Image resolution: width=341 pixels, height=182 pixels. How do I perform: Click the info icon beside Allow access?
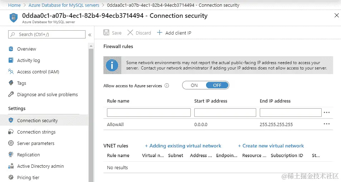point(167,85)
